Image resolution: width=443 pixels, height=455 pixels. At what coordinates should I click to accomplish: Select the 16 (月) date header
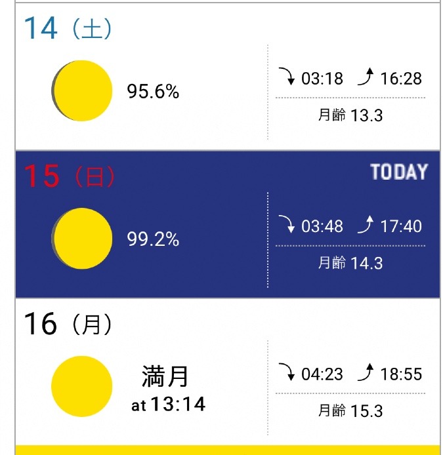(x=68, y=324)
